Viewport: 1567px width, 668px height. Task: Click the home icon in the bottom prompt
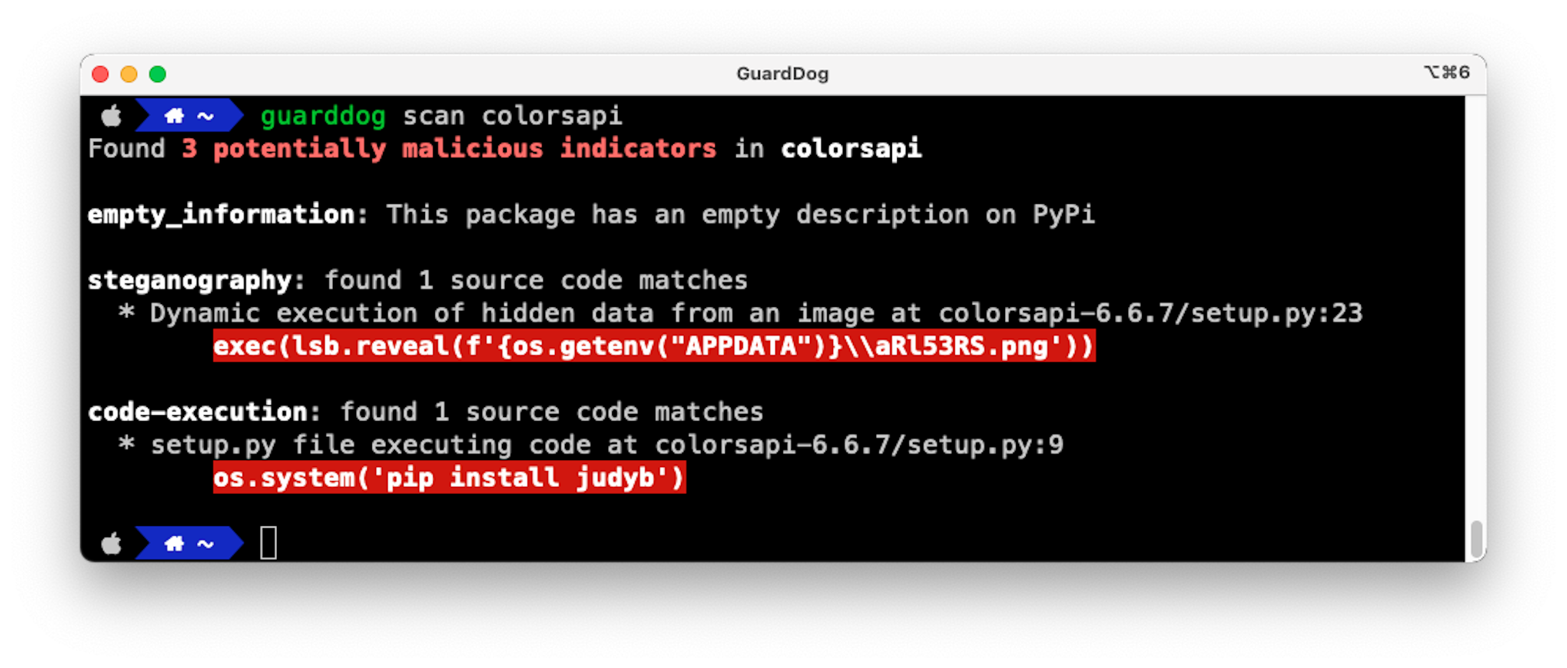[173, 543]
